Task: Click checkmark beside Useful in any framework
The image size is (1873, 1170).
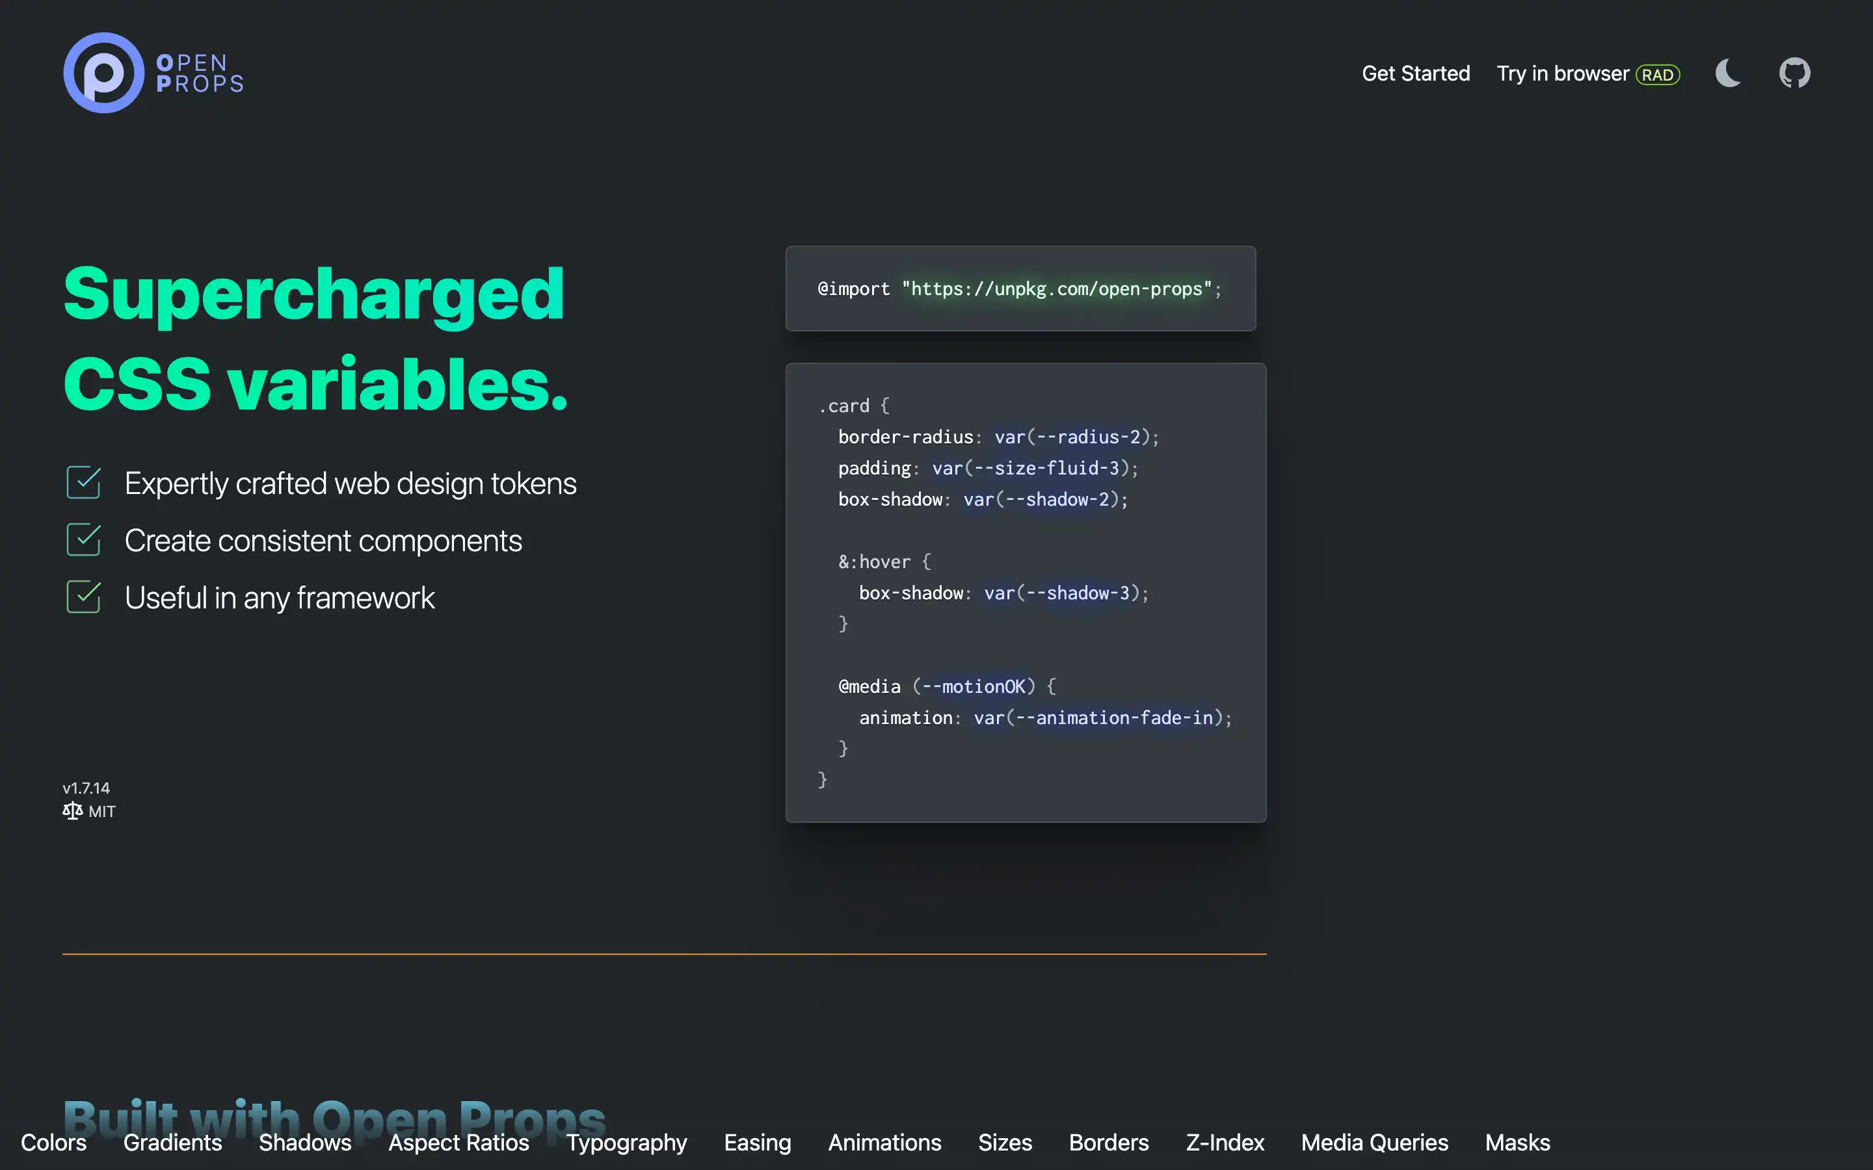Action: [84, 597]
